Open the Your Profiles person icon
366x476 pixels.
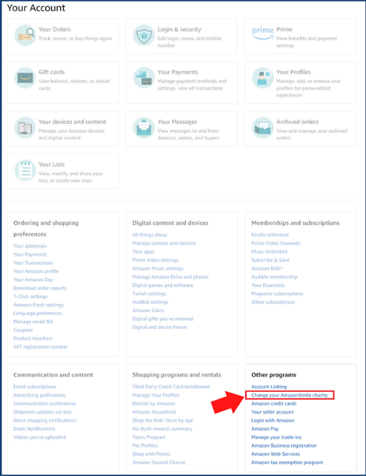[x=263, y=78]
